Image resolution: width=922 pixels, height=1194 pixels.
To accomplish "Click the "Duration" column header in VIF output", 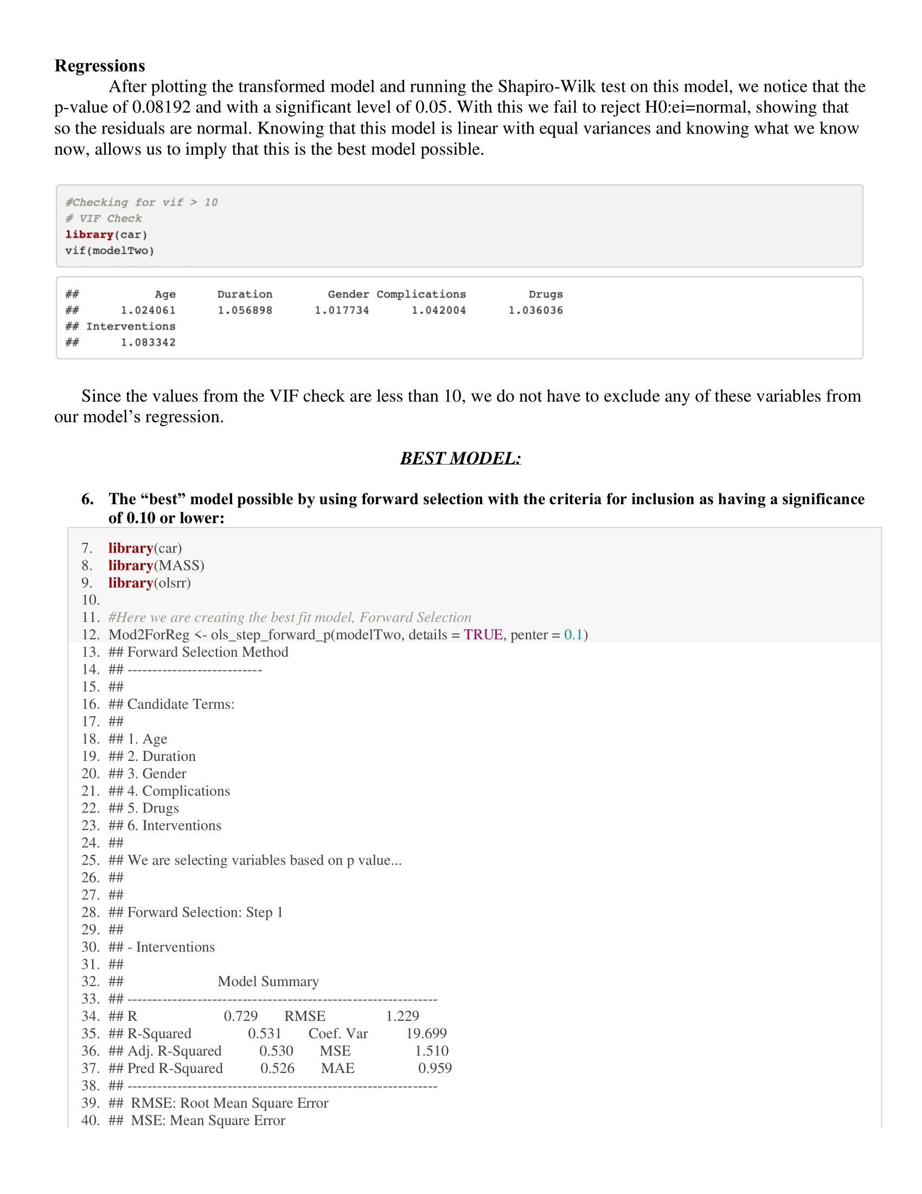I will (x=245, y=294).
